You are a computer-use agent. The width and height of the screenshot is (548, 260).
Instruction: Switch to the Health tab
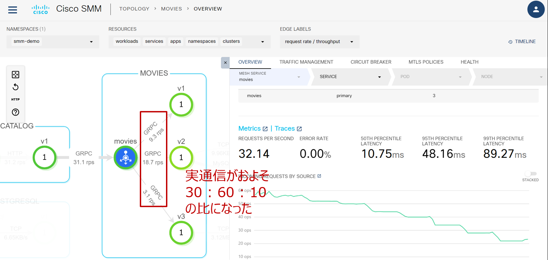click(469, 62)
